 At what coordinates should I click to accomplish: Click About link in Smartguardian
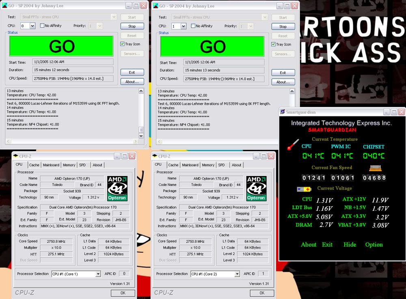tap(309, 244)
